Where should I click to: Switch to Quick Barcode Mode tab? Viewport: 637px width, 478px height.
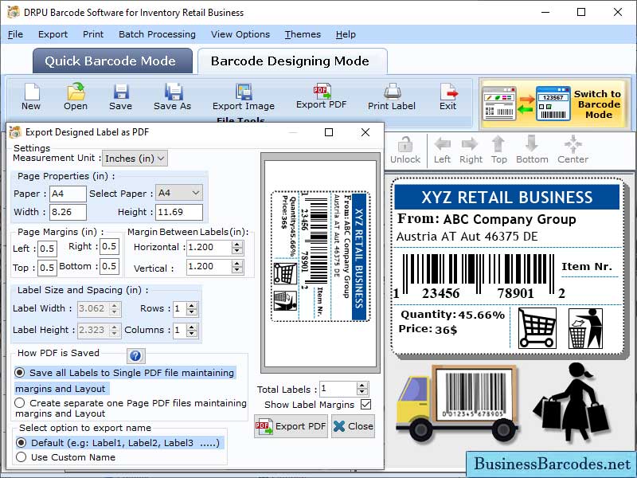point(111,61)
